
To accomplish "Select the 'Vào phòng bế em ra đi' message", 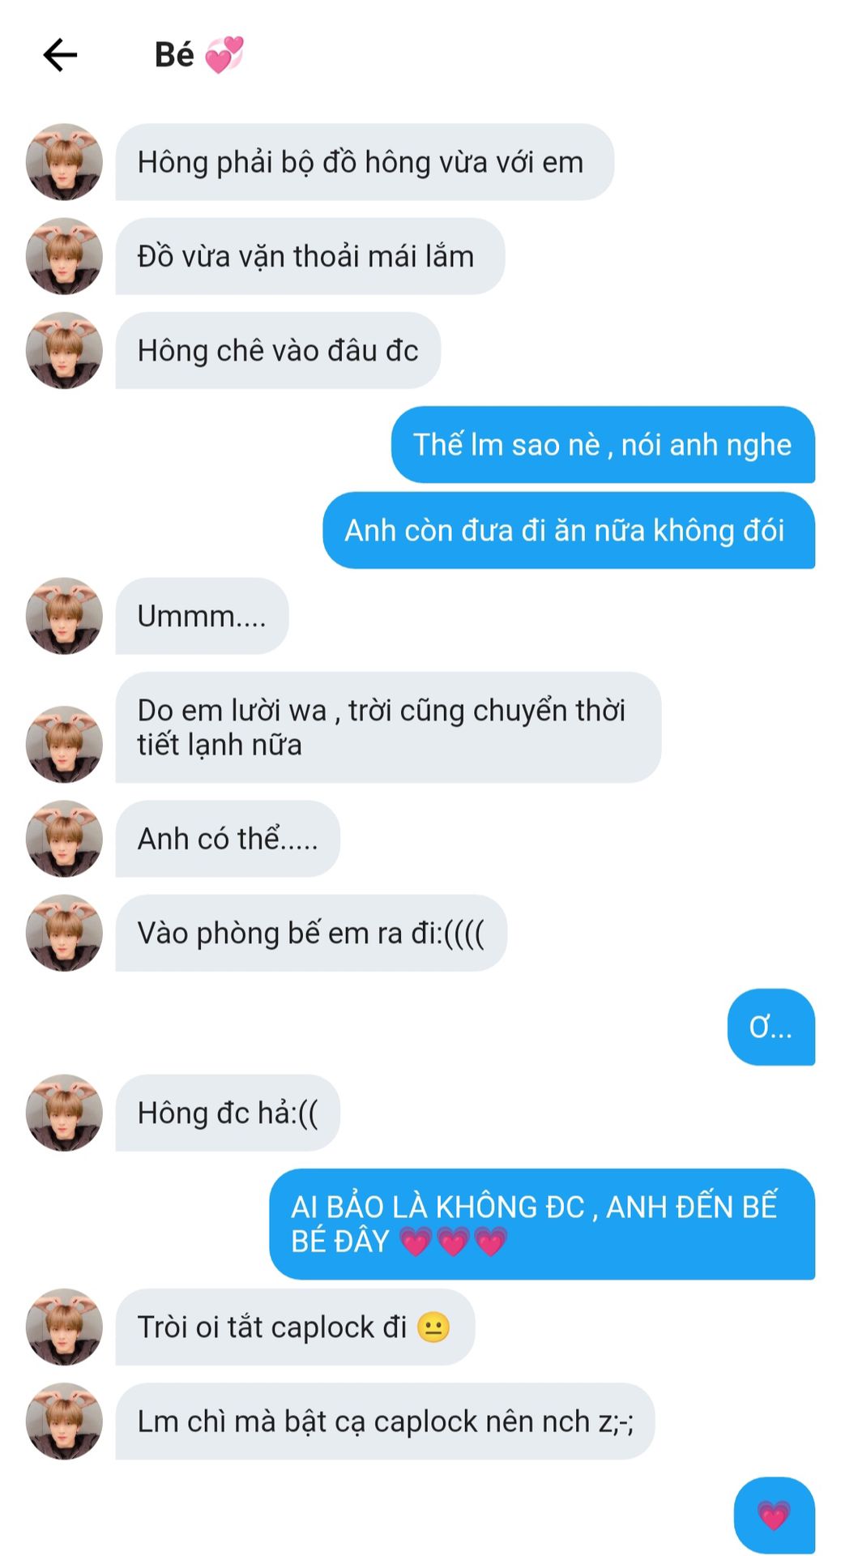I will 311,933.
